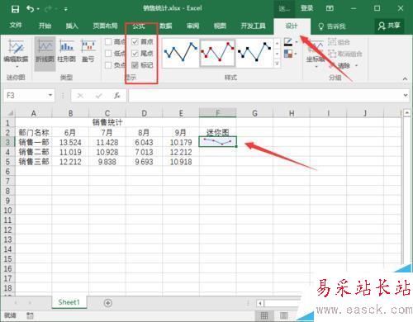Open the 文件 menu tab
413x322 pixels.
[x=16, y=26]
